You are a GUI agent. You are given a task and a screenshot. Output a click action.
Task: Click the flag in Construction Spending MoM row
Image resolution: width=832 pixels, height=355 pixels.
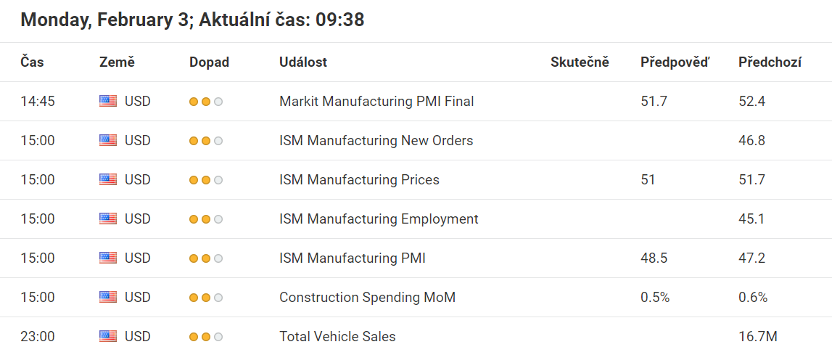click(107, 297)
